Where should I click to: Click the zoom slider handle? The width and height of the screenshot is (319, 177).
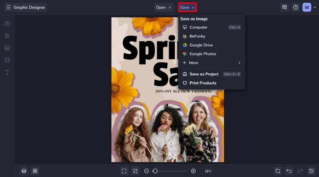(155, 171)
